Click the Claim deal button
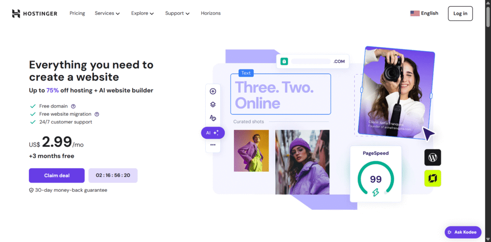The width and height of the screenshot is (491, 242). click(57, 176)
